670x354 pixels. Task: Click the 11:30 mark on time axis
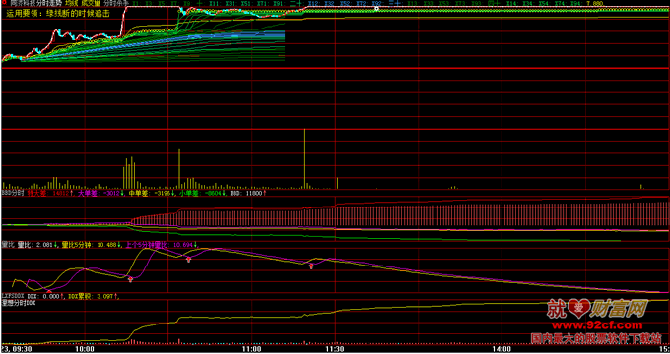(x=335, y=349)
